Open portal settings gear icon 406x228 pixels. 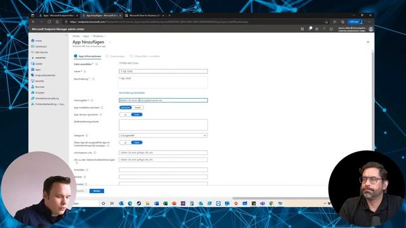pyautogui.click(x=317, y=29)
